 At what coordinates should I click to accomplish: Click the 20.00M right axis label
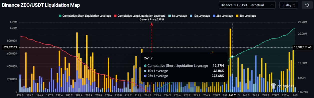(x=302, y=34)
